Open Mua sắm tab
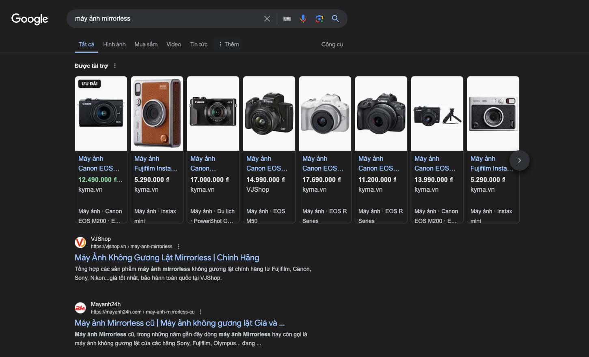 (x=146, y=44)
